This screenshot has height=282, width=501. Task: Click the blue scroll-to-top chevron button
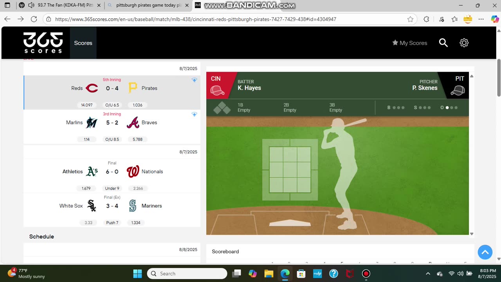485,252
